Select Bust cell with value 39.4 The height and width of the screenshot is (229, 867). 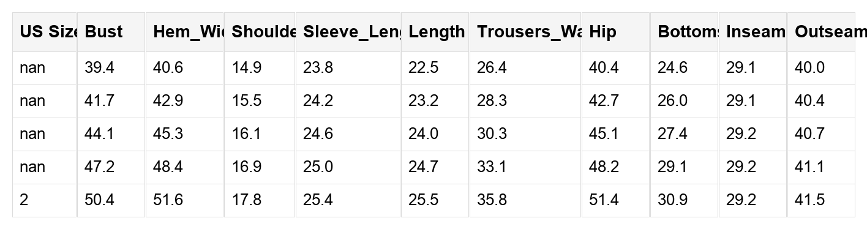[111, 68]
